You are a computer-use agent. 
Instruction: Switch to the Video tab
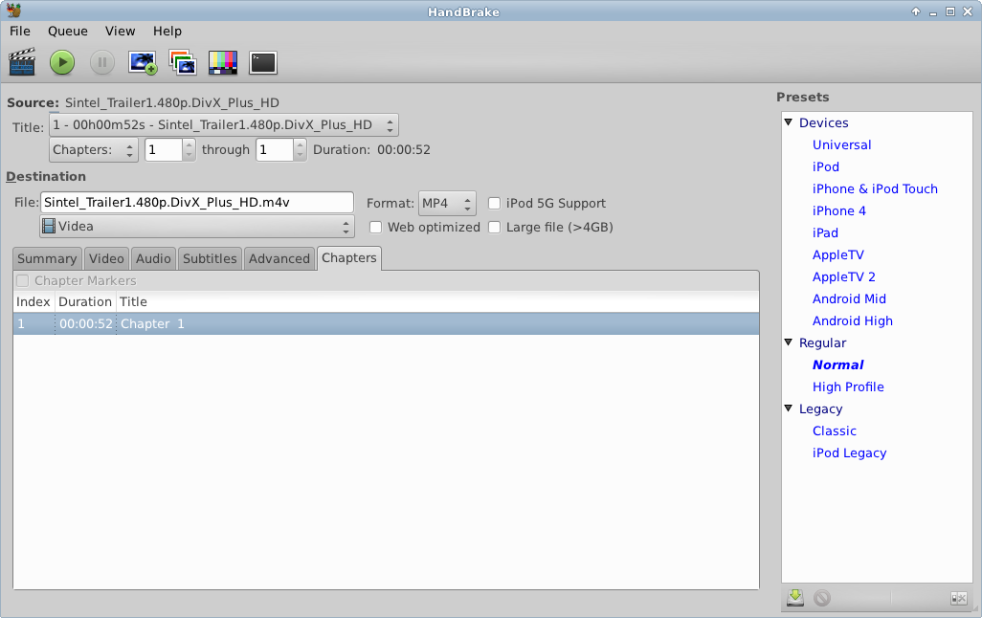click(106, 258)
